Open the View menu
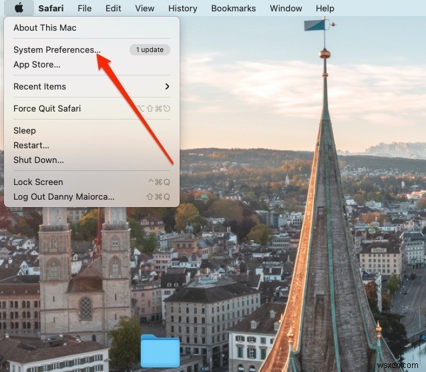Image resolution: width=426 pixels, height=372 pixels. click(x=145, y=9)
